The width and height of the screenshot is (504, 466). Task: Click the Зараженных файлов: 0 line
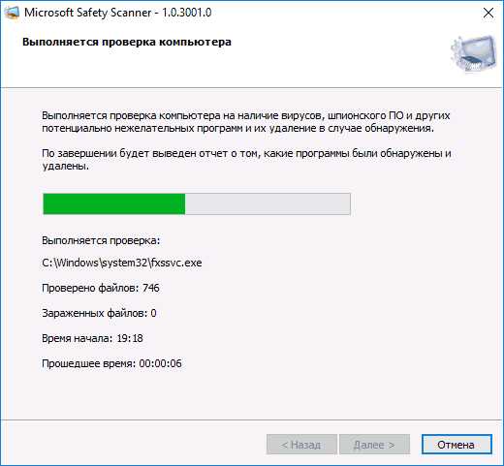point(99,313)
